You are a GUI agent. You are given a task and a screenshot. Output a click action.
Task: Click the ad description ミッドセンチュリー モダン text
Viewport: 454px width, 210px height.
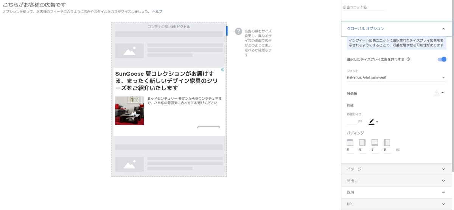[184, 100]
